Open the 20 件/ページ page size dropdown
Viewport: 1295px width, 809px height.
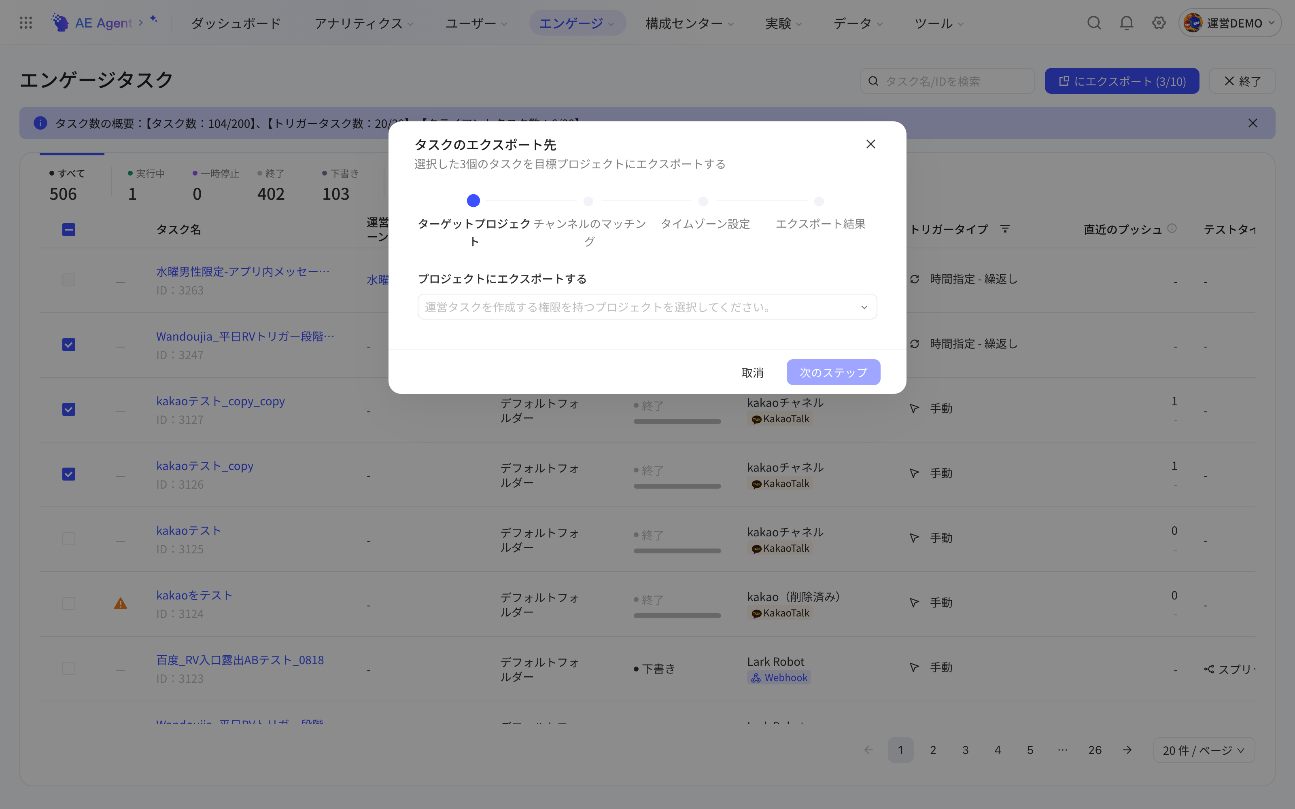pyautogui.click(x=1204, y=750)
